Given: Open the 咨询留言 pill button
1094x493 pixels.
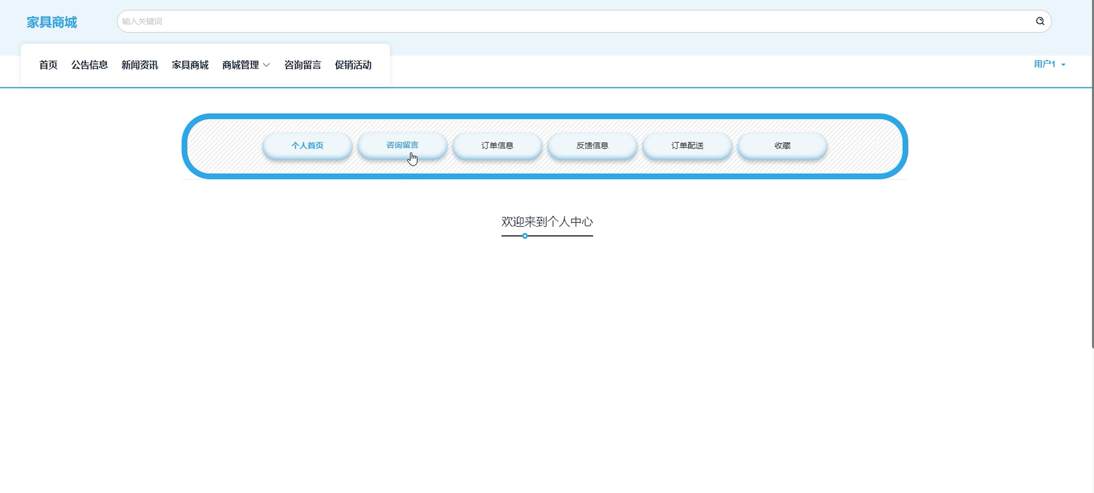Looking at the screenshot, I should tap(402, 145).
